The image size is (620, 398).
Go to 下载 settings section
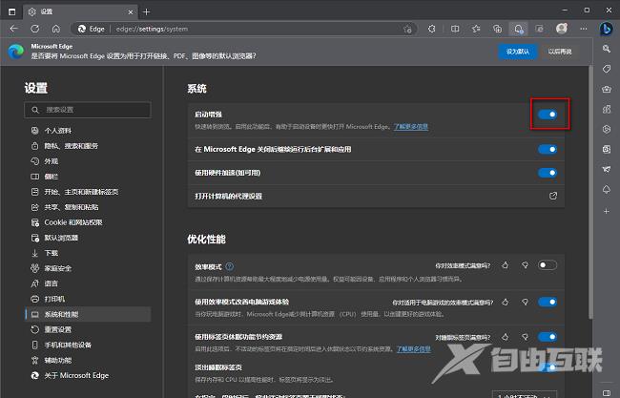[52, 253]
